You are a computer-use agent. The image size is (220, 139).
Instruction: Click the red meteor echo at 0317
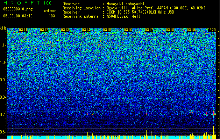(x=146, y=114)
